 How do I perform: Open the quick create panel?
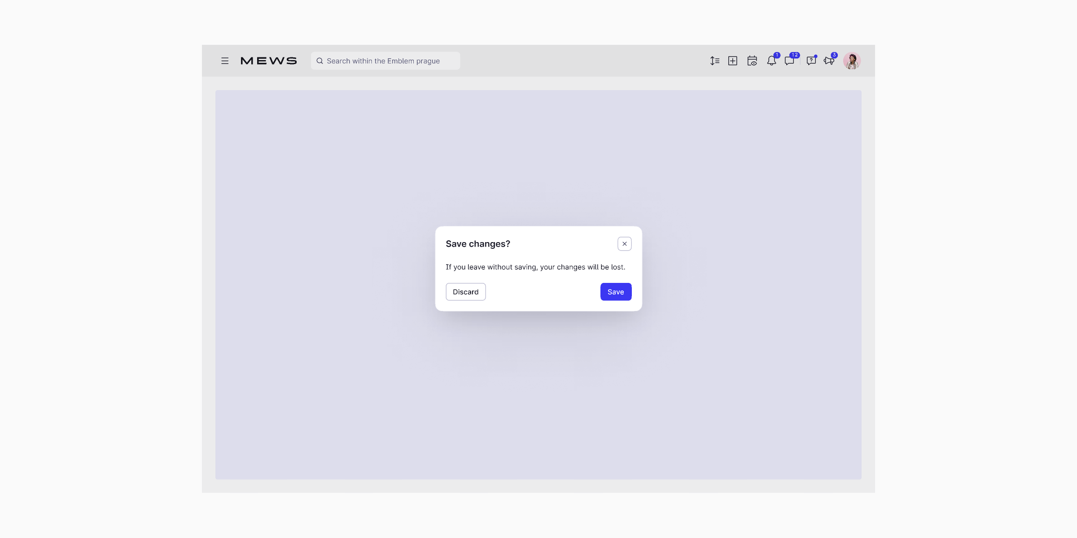click(733, 61)
